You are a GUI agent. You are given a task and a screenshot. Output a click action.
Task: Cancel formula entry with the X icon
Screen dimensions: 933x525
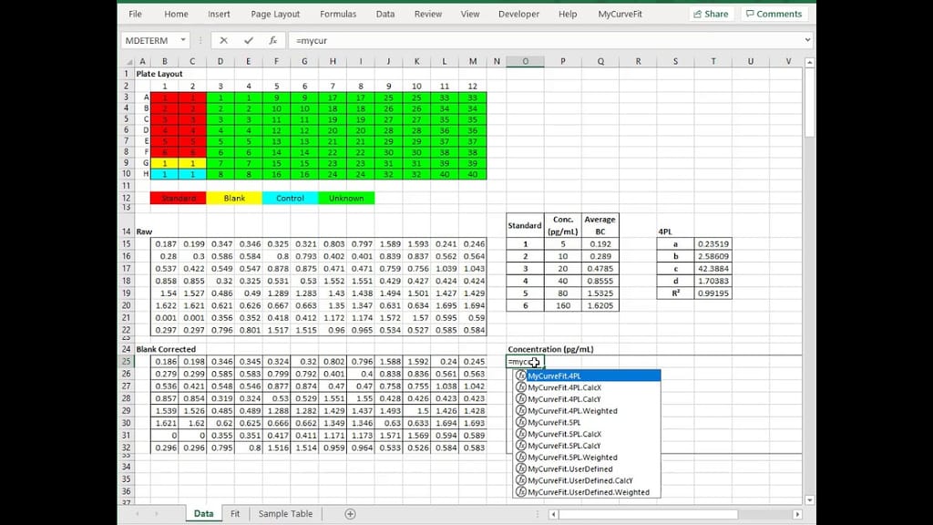click(x=224, y=40)
